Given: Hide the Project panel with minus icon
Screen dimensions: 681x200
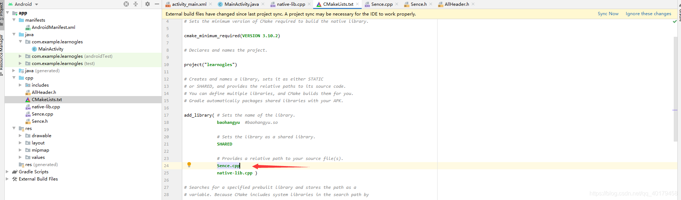Looking at the screenshot, I should click(157, 4).
